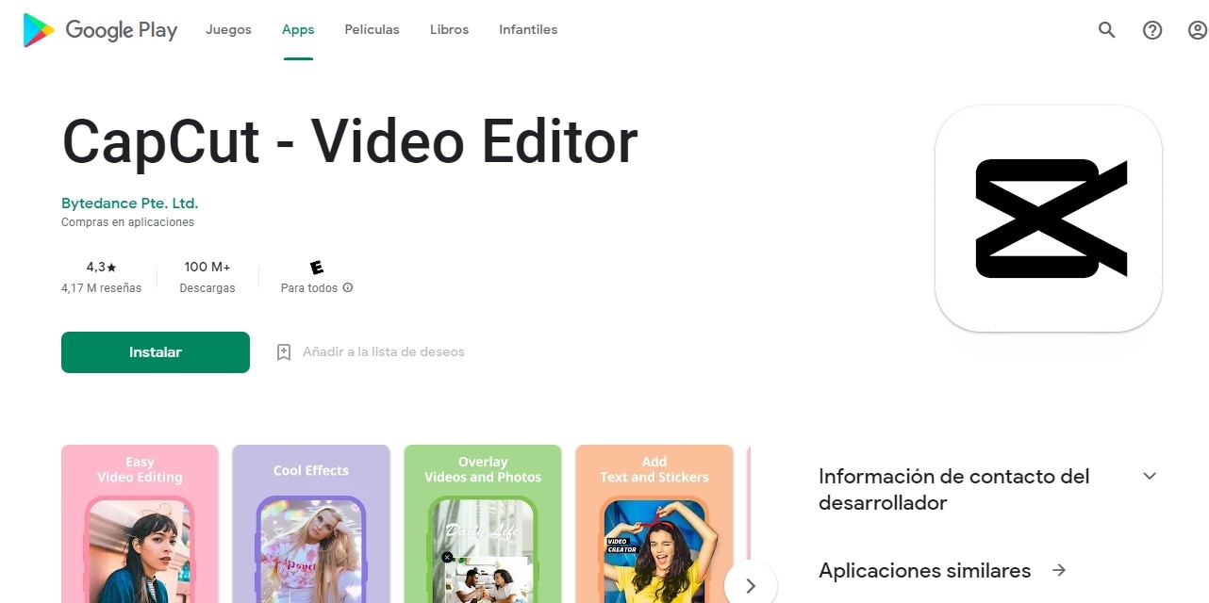
Task: Click the 4,3 star rating
Action: (101, 268)
